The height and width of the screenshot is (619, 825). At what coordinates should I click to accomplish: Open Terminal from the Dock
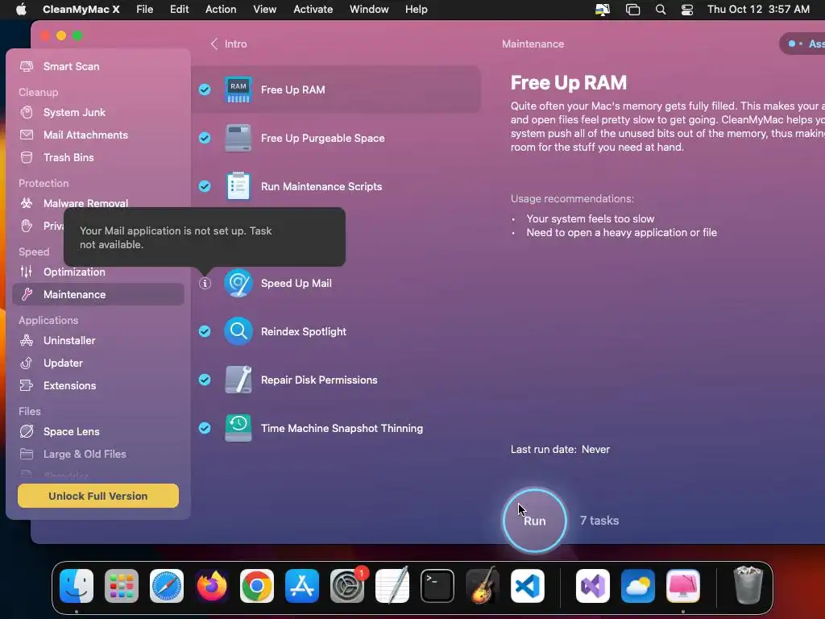(x=437, y=586)
